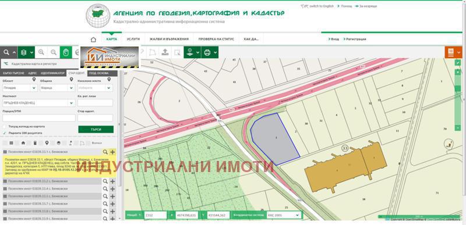466x225 pixels.
Task: Zoom to parcel 03839.33.5 with its magnifier
Action: pyautogui.click(x=105, y=197)
